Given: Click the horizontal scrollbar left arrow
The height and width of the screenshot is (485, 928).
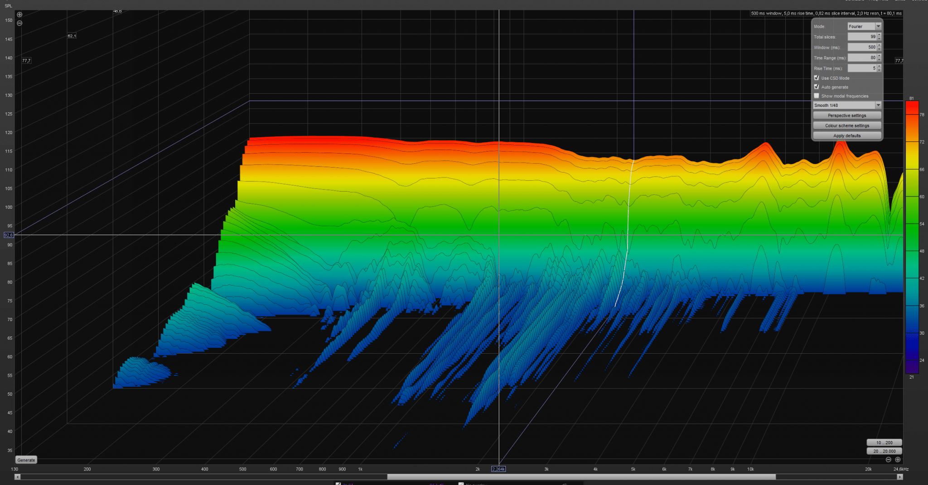Looking at the screenshot, I should point(18,477).
